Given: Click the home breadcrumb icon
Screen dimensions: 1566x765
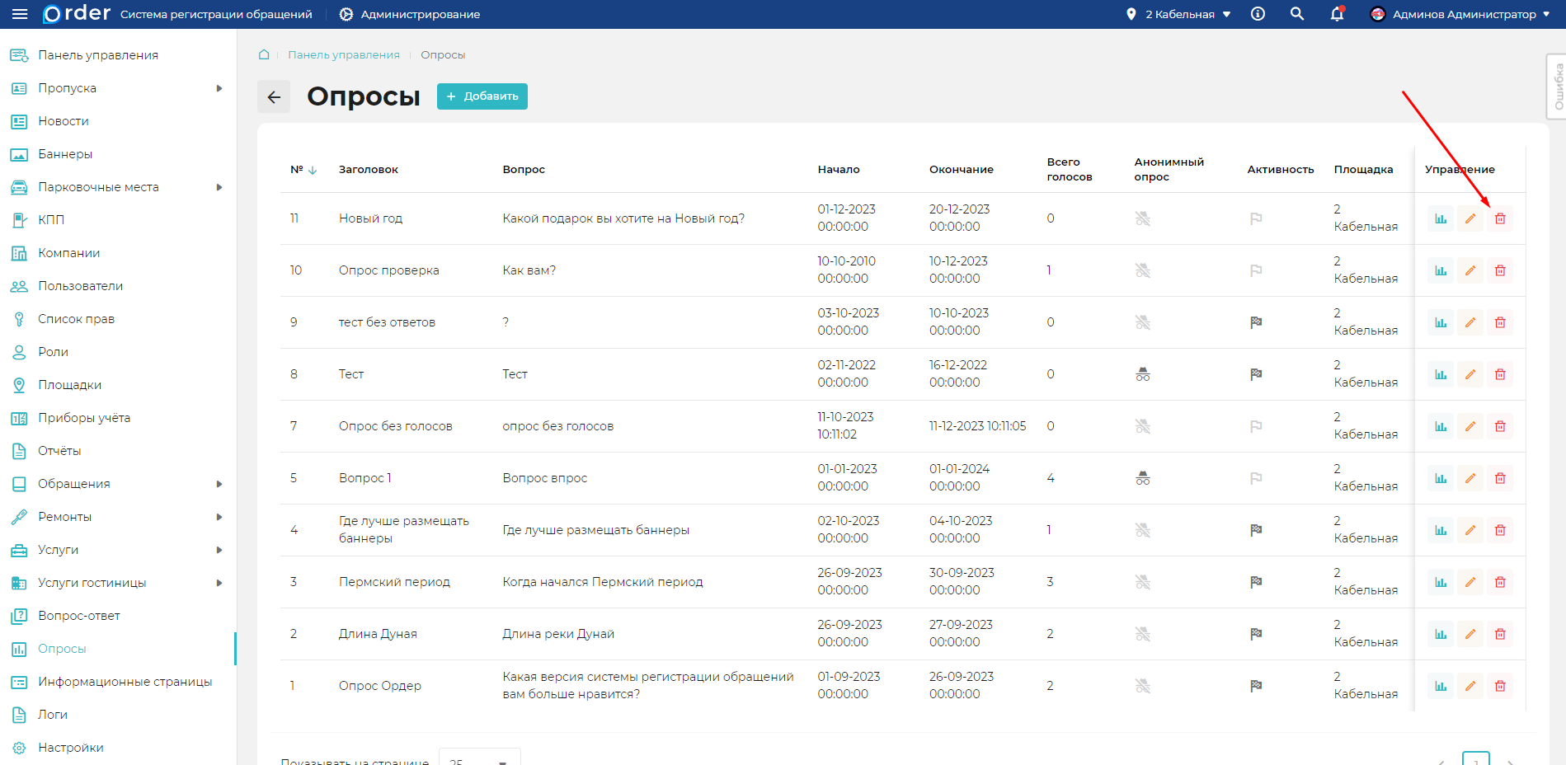Looking at the screenshot, I should (x=264, y=54).
